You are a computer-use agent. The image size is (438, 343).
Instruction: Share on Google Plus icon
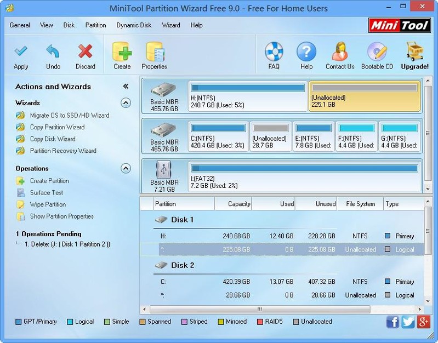point(424,322)
